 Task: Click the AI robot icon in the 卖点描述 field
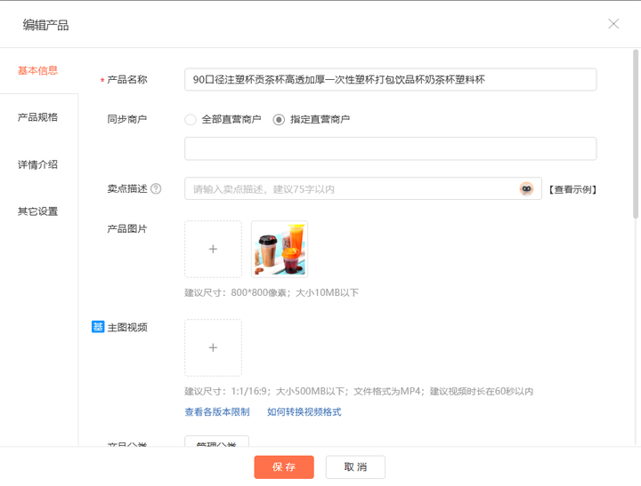[x=527, y=188]
